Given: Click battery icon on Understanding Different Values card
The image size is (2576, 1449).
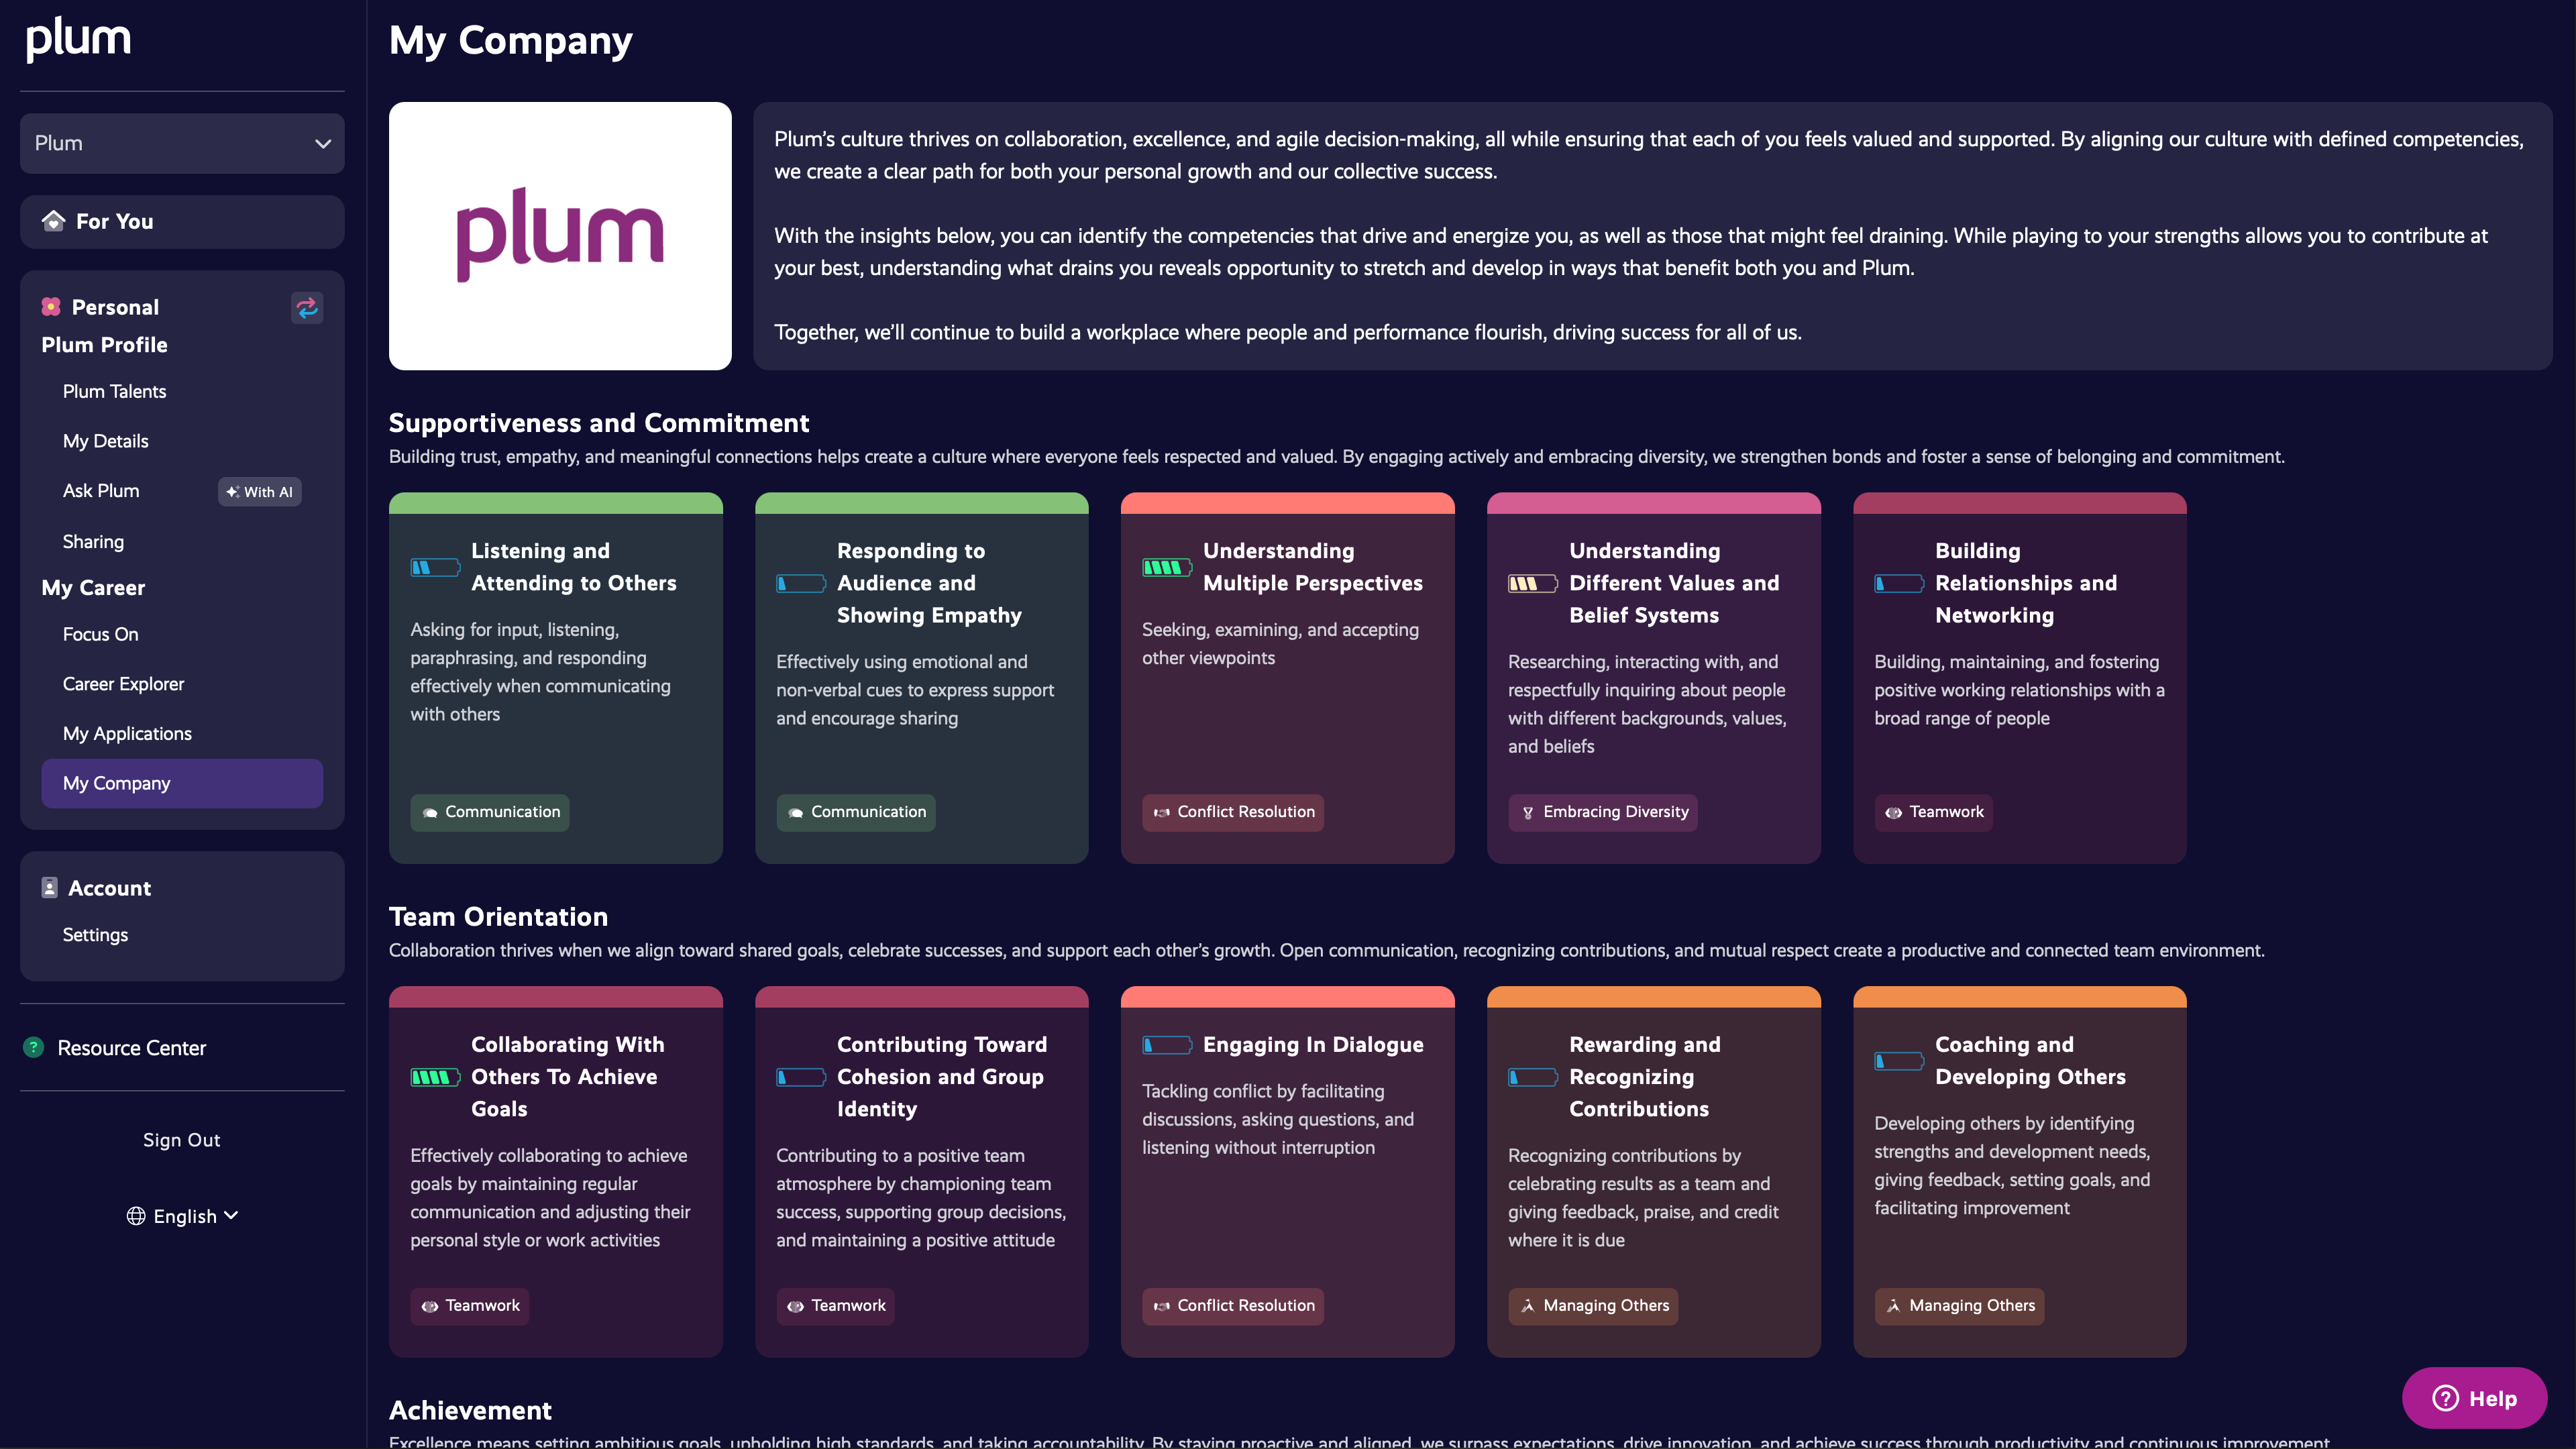Looking at the screenshot, I should tap(1532, 583).
